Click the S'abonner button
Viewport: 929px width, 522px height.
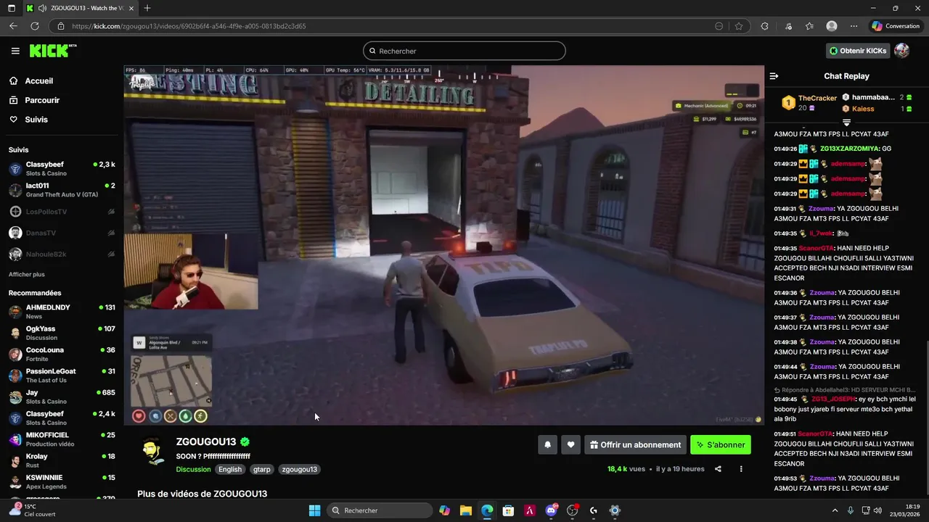click(x=721, y=445)
